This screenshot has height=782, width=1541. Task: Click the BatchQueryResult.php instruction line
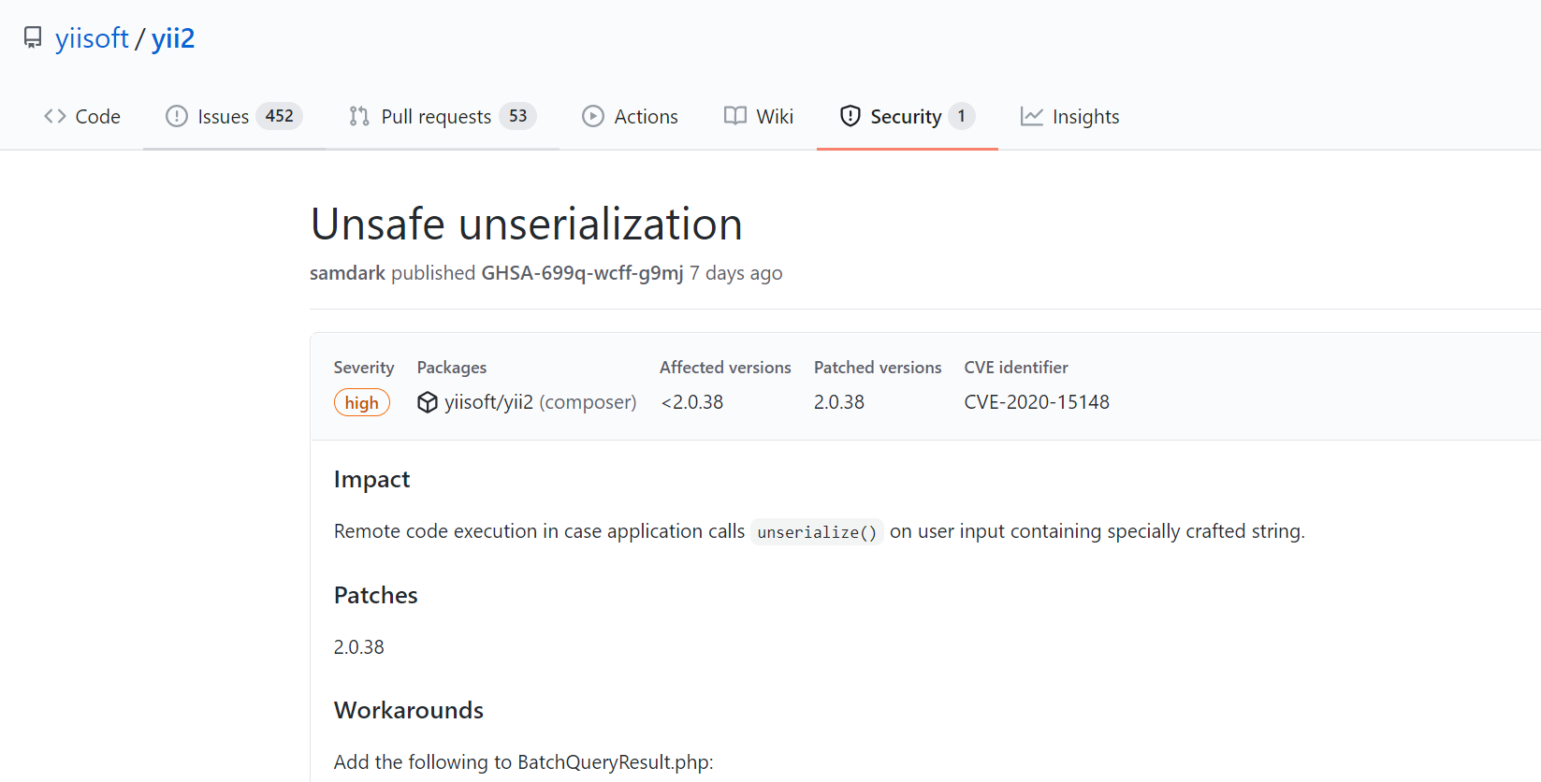pos(524,762)
